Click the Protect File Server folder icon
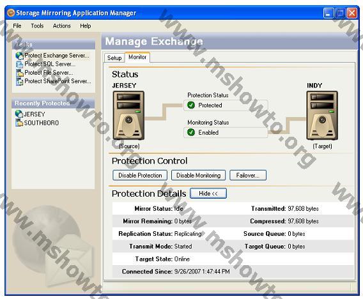363x299 pixels. tap(19, 73)
